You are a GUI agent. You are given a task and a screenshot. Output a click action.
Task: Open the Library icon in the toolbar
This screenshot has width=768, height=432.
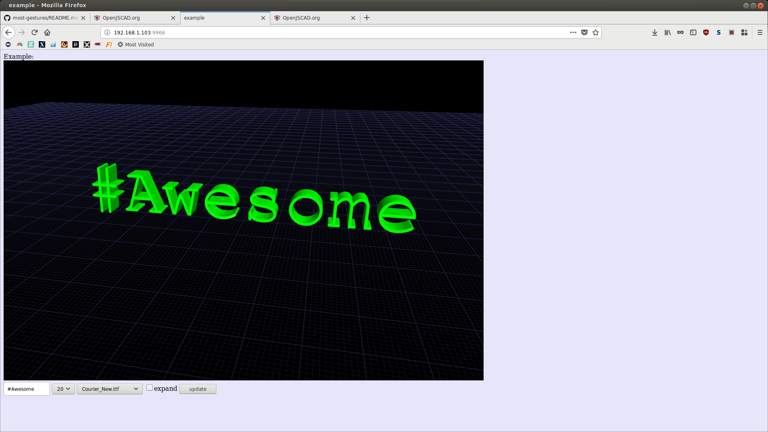(x=668, y=32)
